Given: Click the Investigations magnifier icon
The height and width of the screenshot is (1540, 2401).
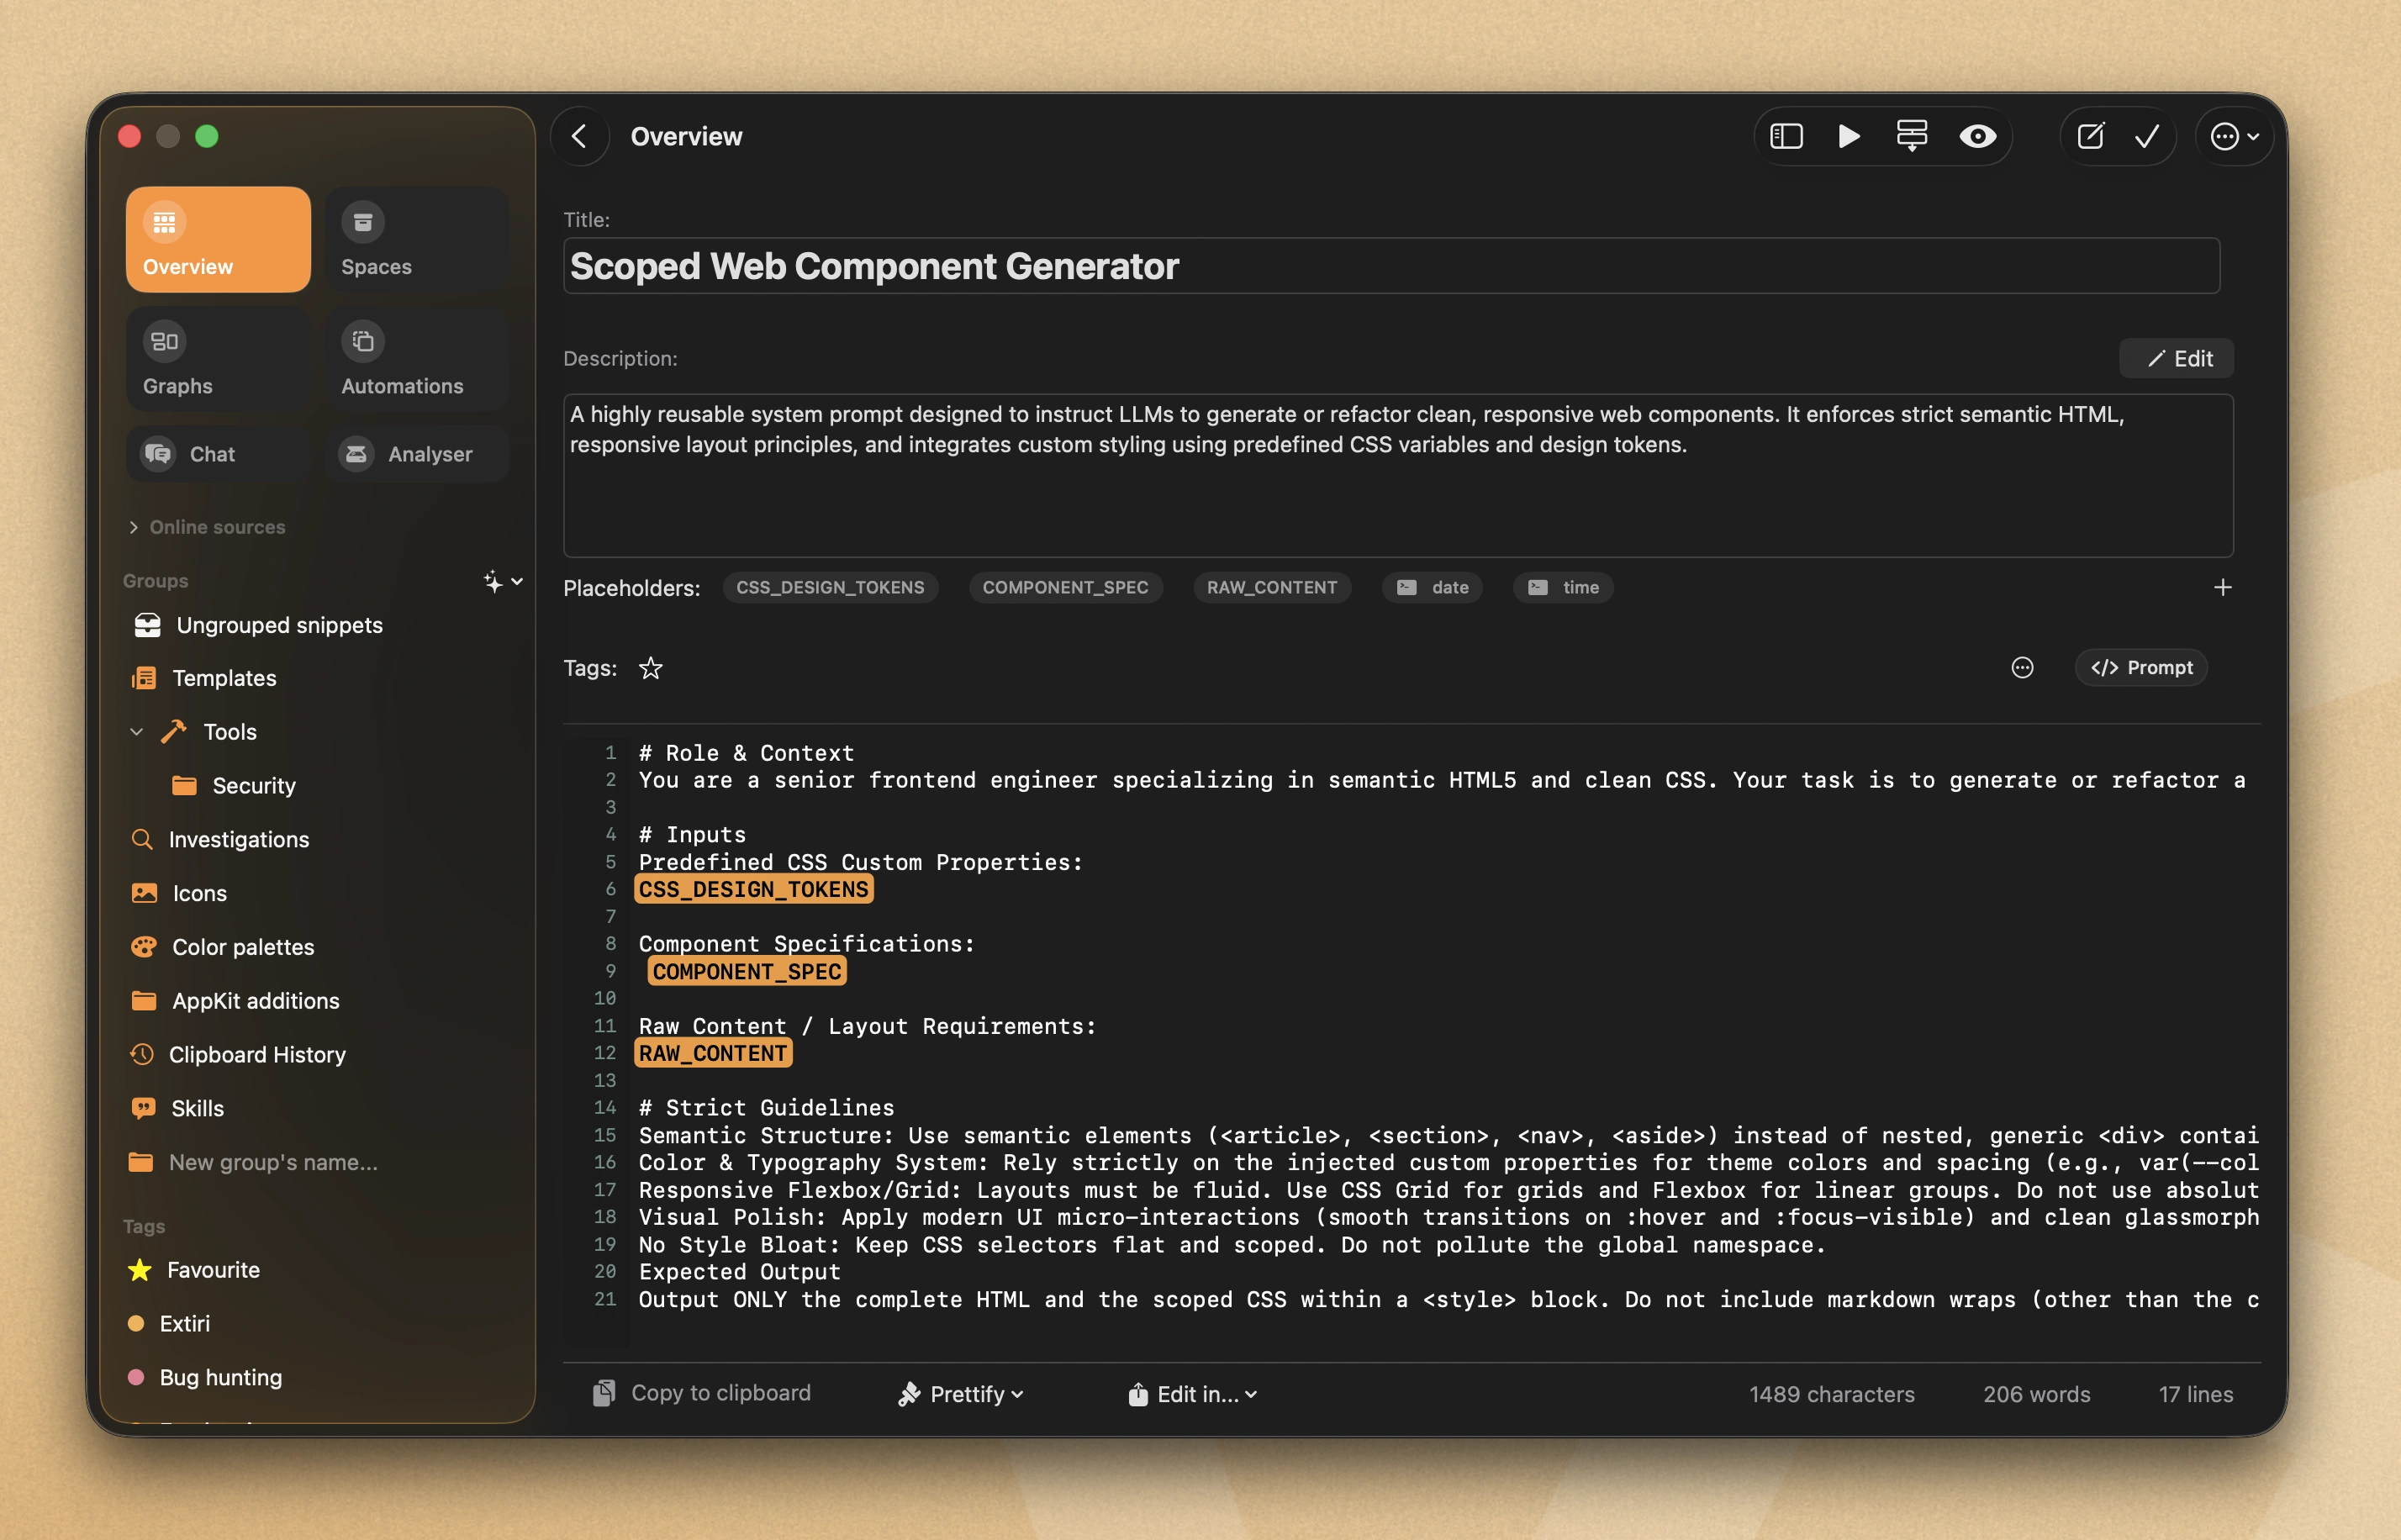Looking at the screenshot, I should click(142, 840).
